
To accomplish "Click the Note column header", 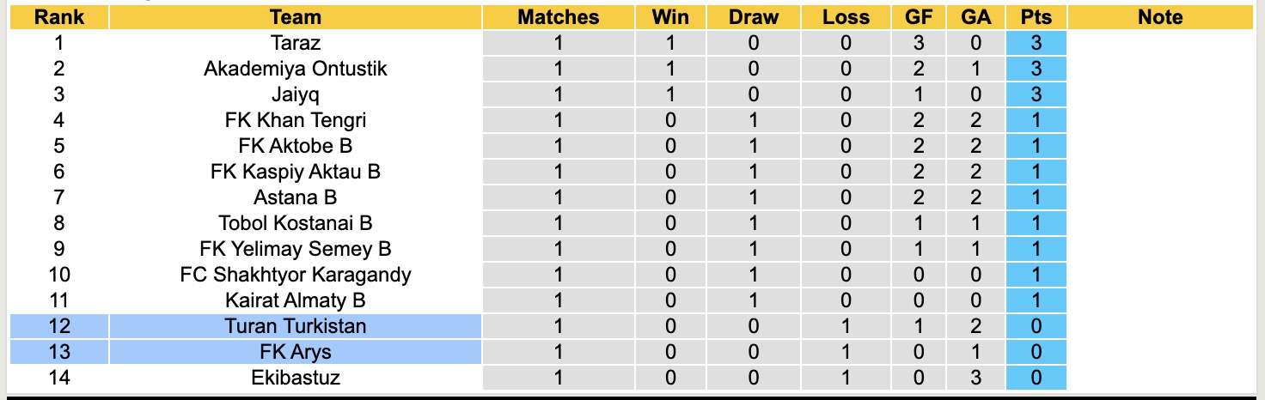I will click(1159, 17).
